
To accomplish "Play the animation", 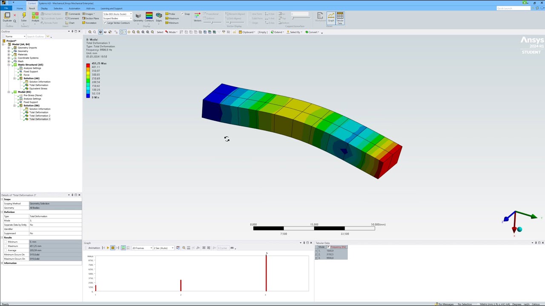I will (108, 248).
